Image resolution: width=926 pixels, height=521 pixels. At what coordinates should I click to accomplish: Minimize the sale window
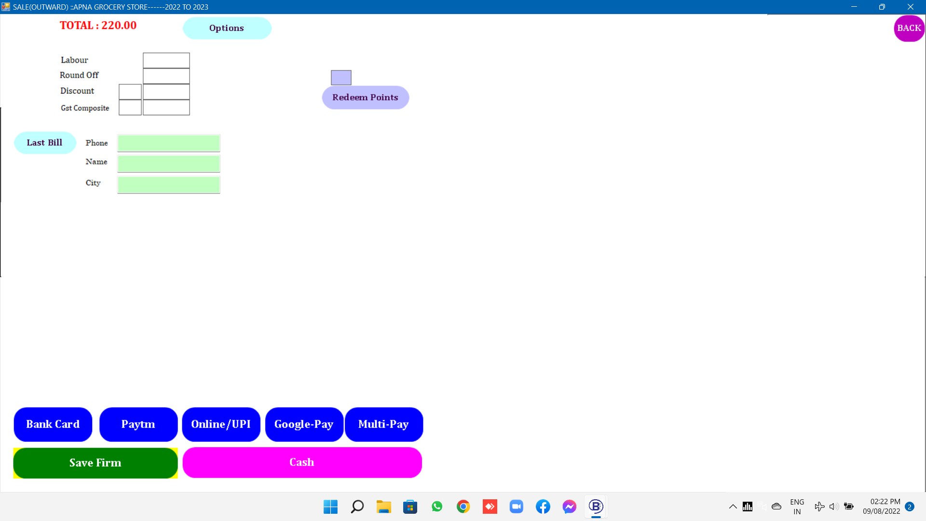[x=854, y=7]
